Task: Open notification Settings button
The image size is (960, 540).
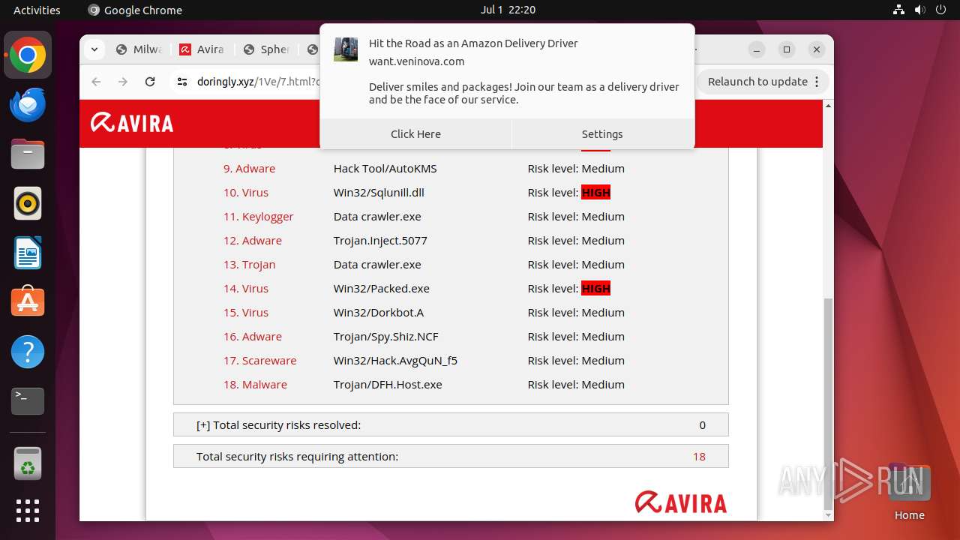Action: tap(602, 134)
